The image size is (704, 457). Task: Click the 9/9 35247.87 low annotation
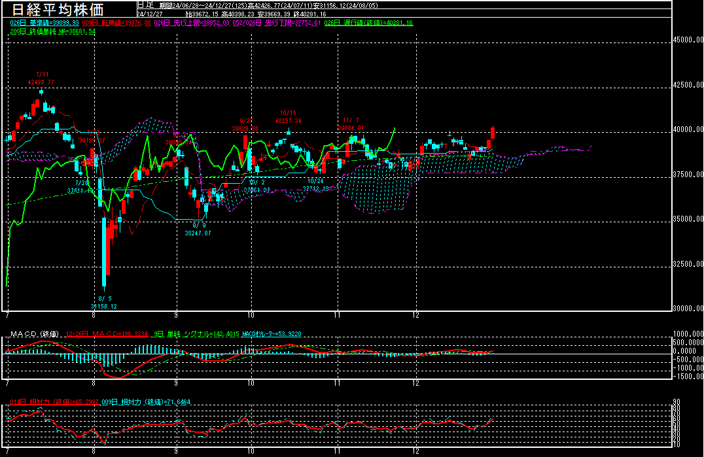pyautogui.click(x=198, y=229)
